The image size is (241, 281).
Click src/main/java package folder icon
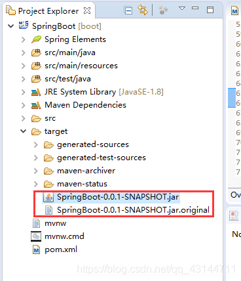(36, 53)
